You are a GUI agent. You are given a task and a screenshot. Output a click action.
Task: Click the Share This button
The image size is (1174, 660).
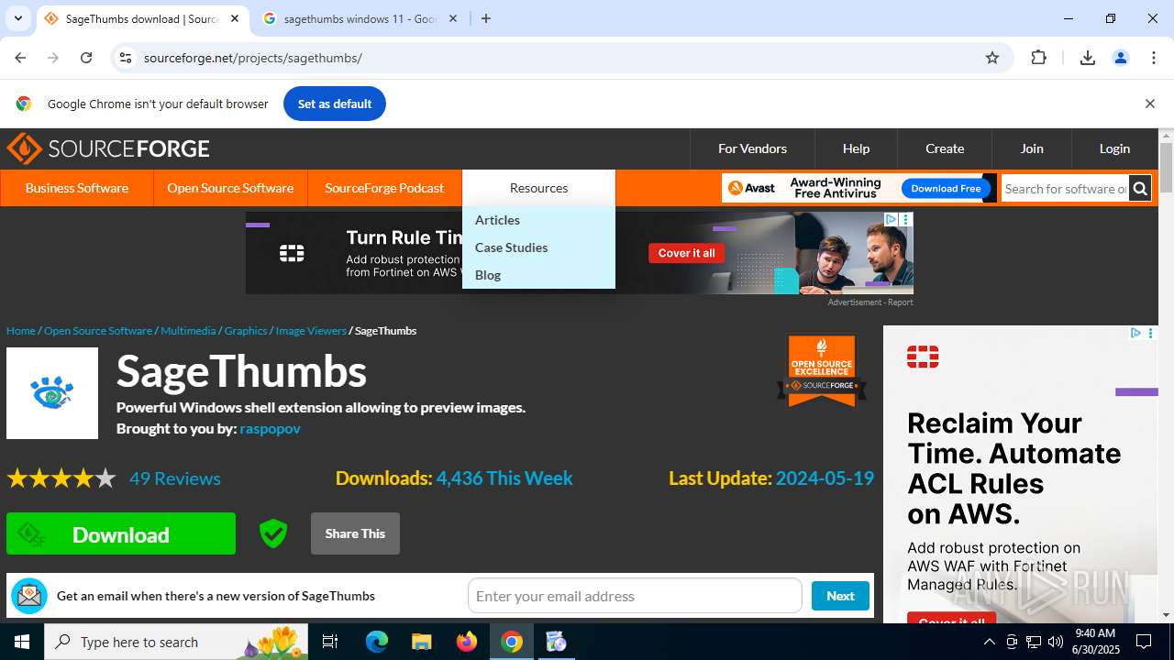(x=355, y=533)
